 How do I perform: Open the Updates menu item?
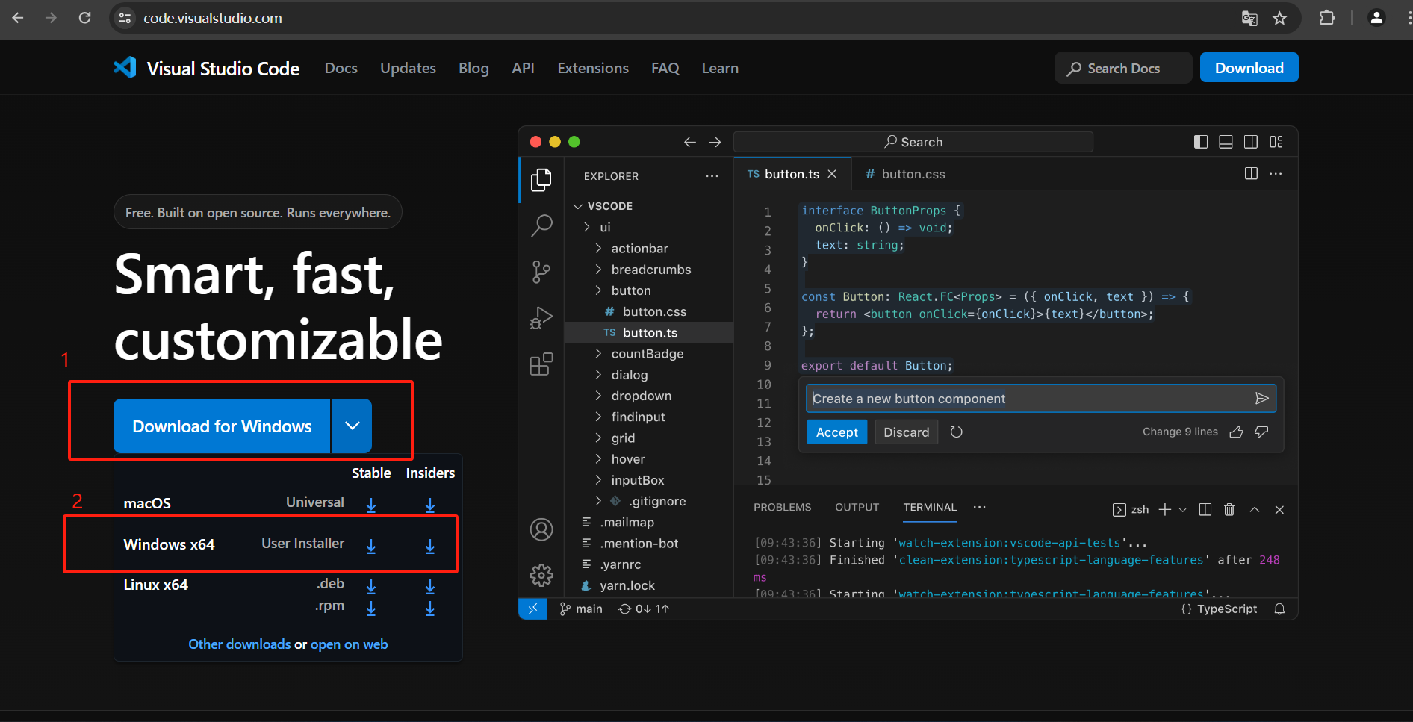point(408,68)
